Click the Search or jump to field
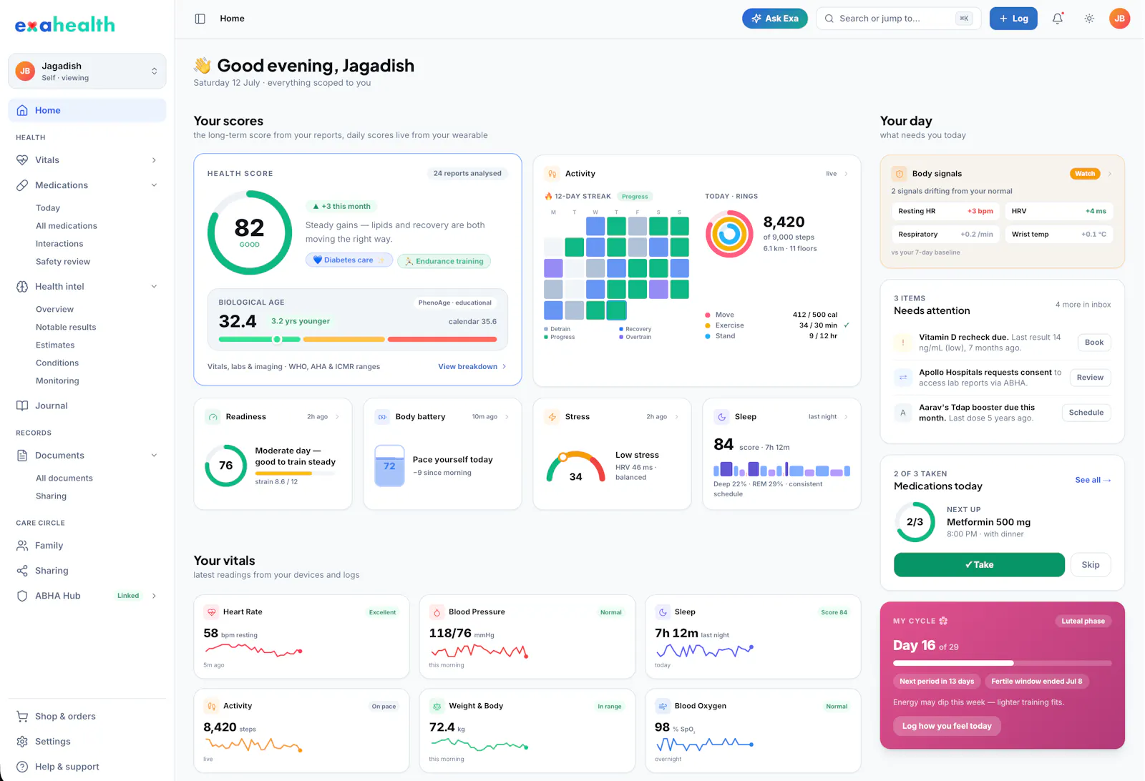Viewport: 1145px width, 781px height. tap(899, 19)
